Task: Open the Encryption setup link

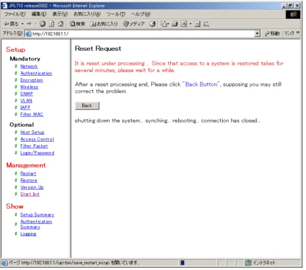Action: click(x=32, y=80)
